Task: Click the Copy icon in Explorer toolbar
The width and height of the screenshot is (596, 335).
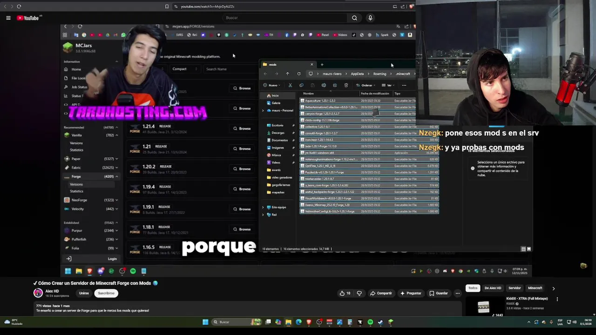Action: coord(301,85)
